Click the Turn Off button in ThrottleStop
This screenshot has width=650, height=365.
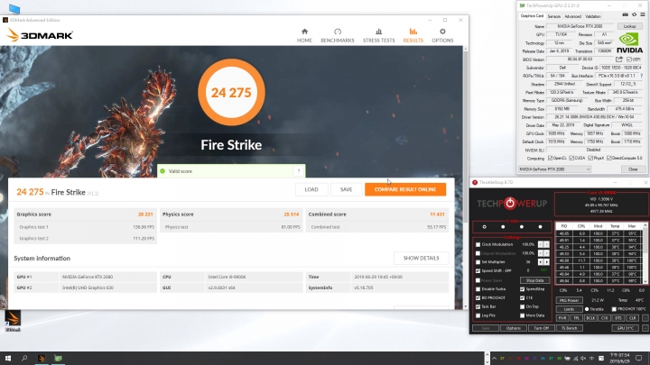tap(541, 328)
